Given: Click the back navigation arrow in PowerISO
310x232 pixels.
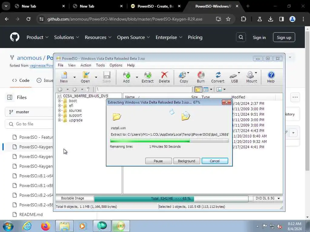Looking at the screenshot, I should [x=60, y=89].
